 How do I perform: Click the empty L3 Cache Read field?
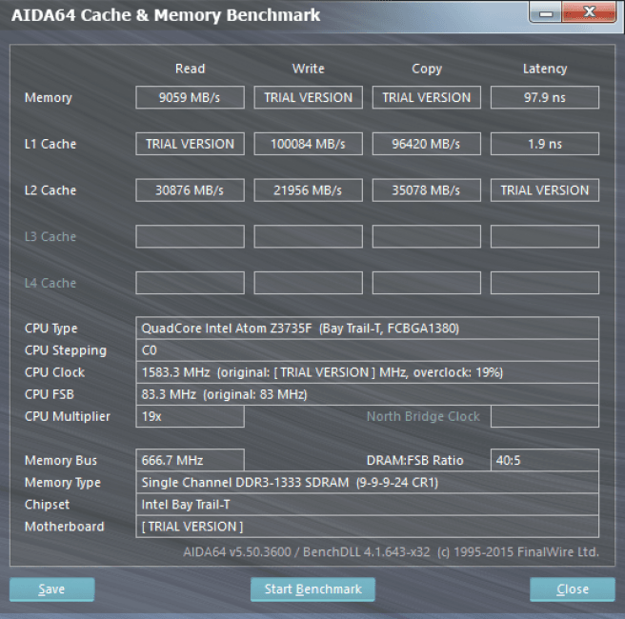click(190, 236)
